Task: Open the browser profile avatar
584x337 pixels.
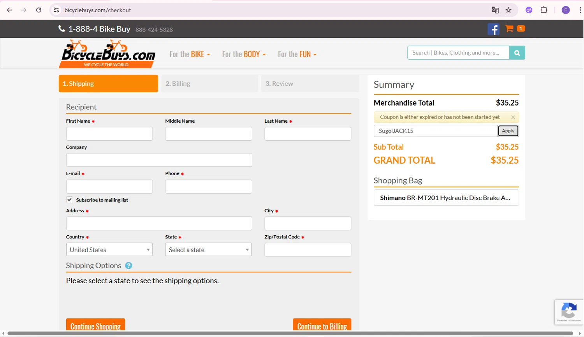Action: [566, 10]
